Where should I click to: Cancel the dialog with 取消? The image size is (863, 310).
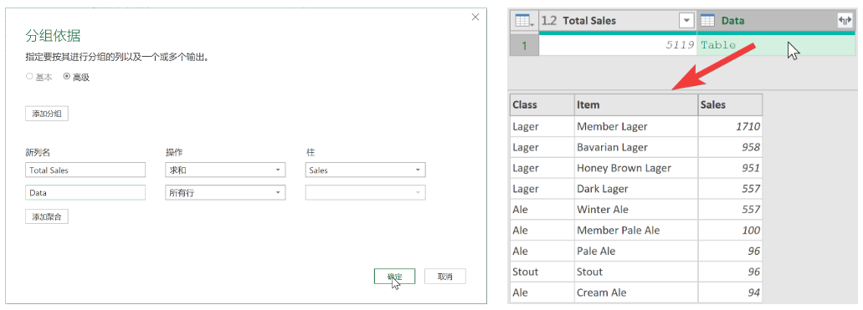point(444,277)
